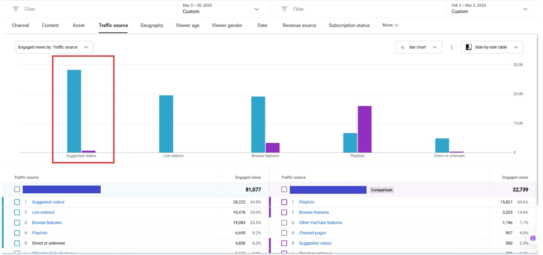Screen dimensions: 543x255
Task: Select the Traffic source tab
Action: coord(113,25)
